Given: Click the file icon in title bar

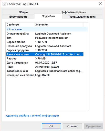Looking at the screenshot, I should (4, 4).
